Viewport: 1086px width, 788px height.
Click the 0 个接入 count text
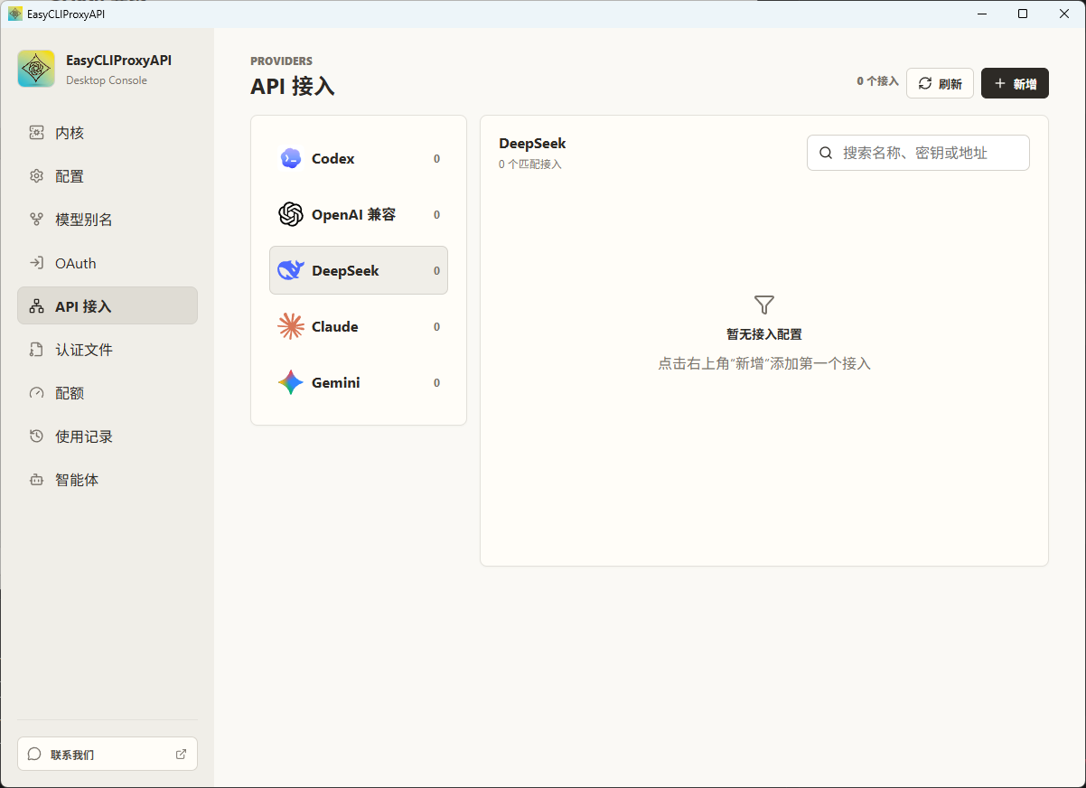[x=877, y=81]
